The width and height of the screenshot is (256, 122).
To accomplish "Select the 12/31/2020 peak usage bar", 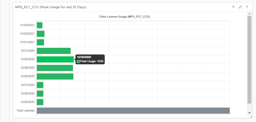I will (54, 51).
